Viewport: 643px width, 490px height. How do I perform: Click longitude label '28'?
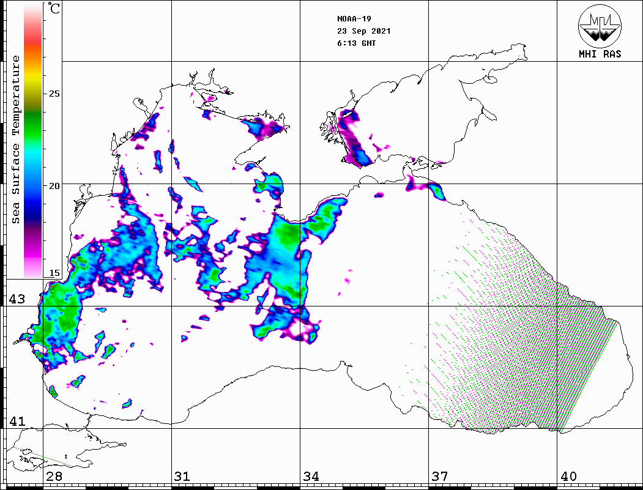click(54, 476)
